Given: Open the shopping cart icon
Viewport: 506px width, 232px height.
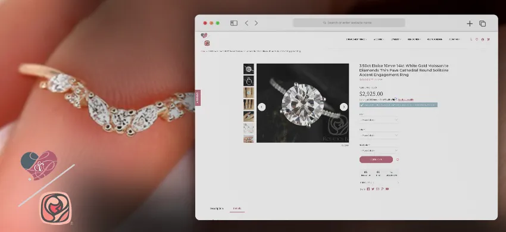Looking at the screenshot, I should click(488, 39).
